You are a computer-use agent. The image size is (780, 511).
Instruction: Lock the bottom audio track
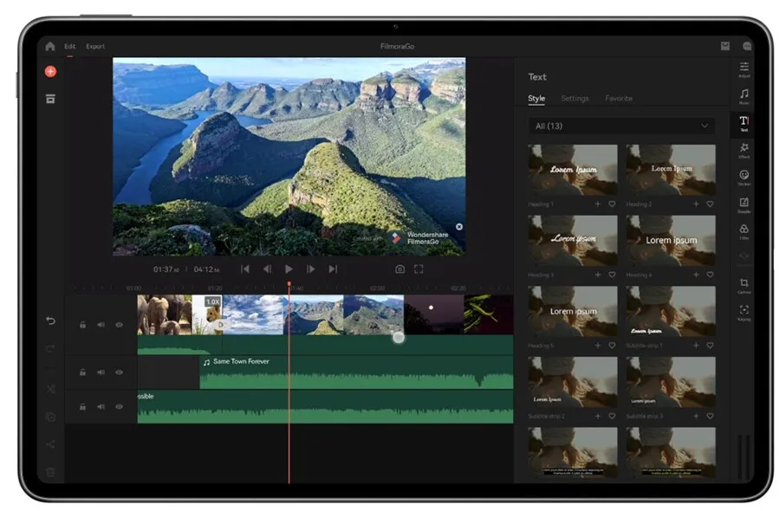[x=82, y=406]
